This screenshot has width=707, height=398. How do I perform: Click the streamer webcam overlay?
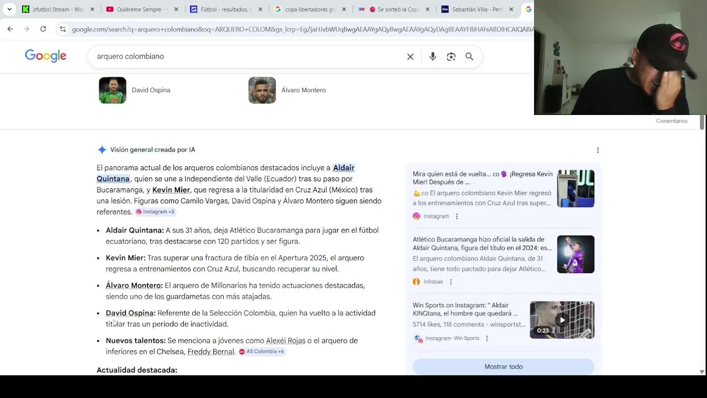coord(620,57)
